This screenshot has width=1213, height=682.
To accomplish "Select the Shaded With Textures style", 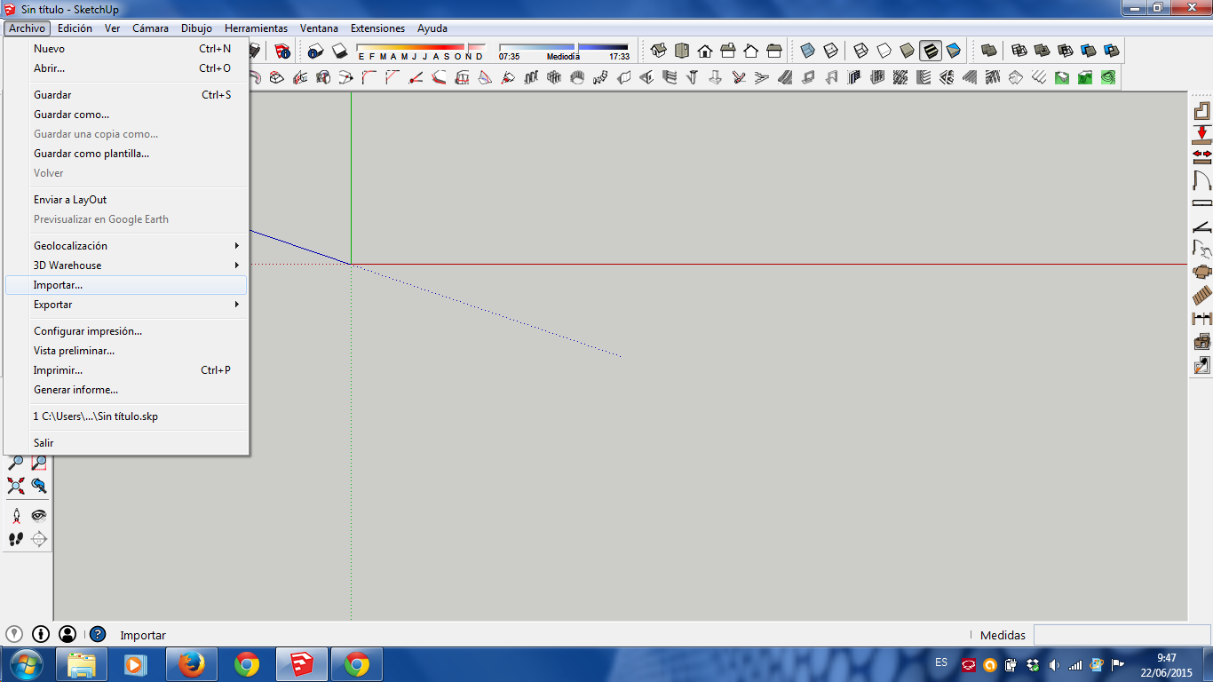I will (930, 51).
